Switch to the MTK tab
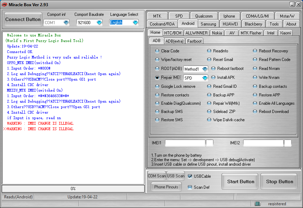 click(x=157, y=16)
